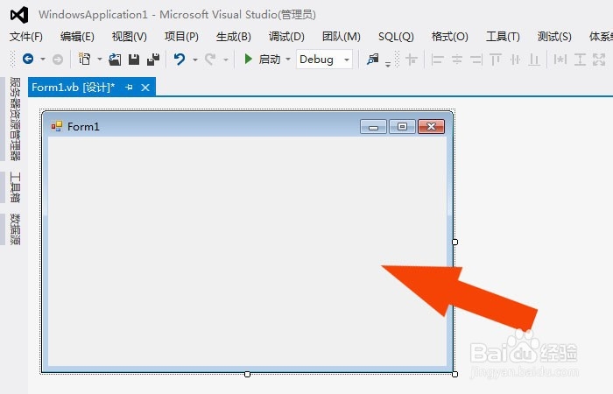Open the Redo history dropdown arrow
Screen dimensions: 613x394
pos(226,60)
